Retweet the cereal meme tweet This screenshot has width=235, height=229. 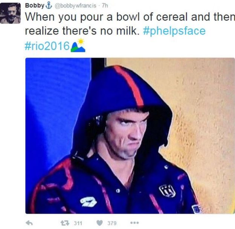65,223
